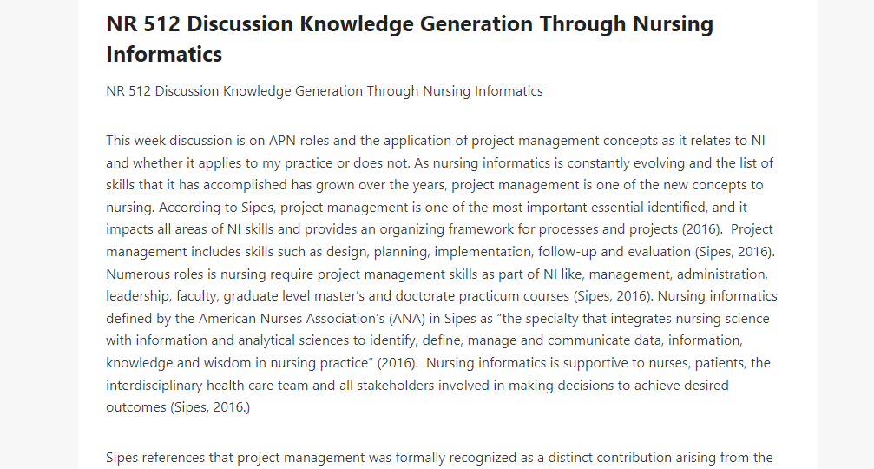Click "(Sipes, 2016)" citation after "follow-up and evaluation"
The image size is (874, 469).
pos(734,252)
